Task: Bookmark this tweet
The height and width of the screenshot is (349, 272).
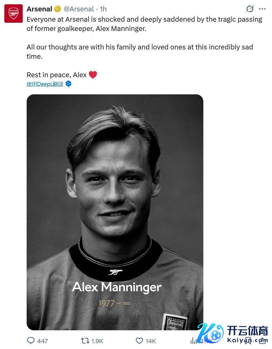Action: point(248,341)
